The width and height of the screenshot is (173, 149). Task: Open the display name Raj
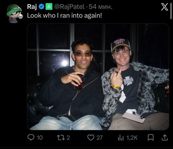tap(32, 7)
